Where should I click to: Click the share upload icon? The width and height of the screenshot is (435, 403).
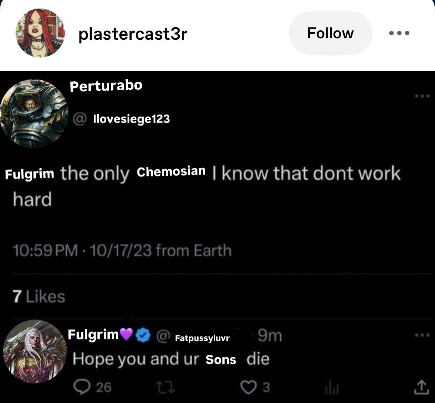coord(420,387)
